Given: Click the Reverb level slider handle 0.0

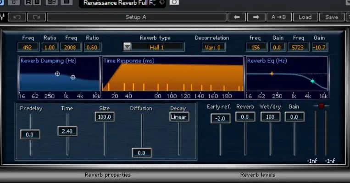Looking at the screenshot, I should 245,116.
